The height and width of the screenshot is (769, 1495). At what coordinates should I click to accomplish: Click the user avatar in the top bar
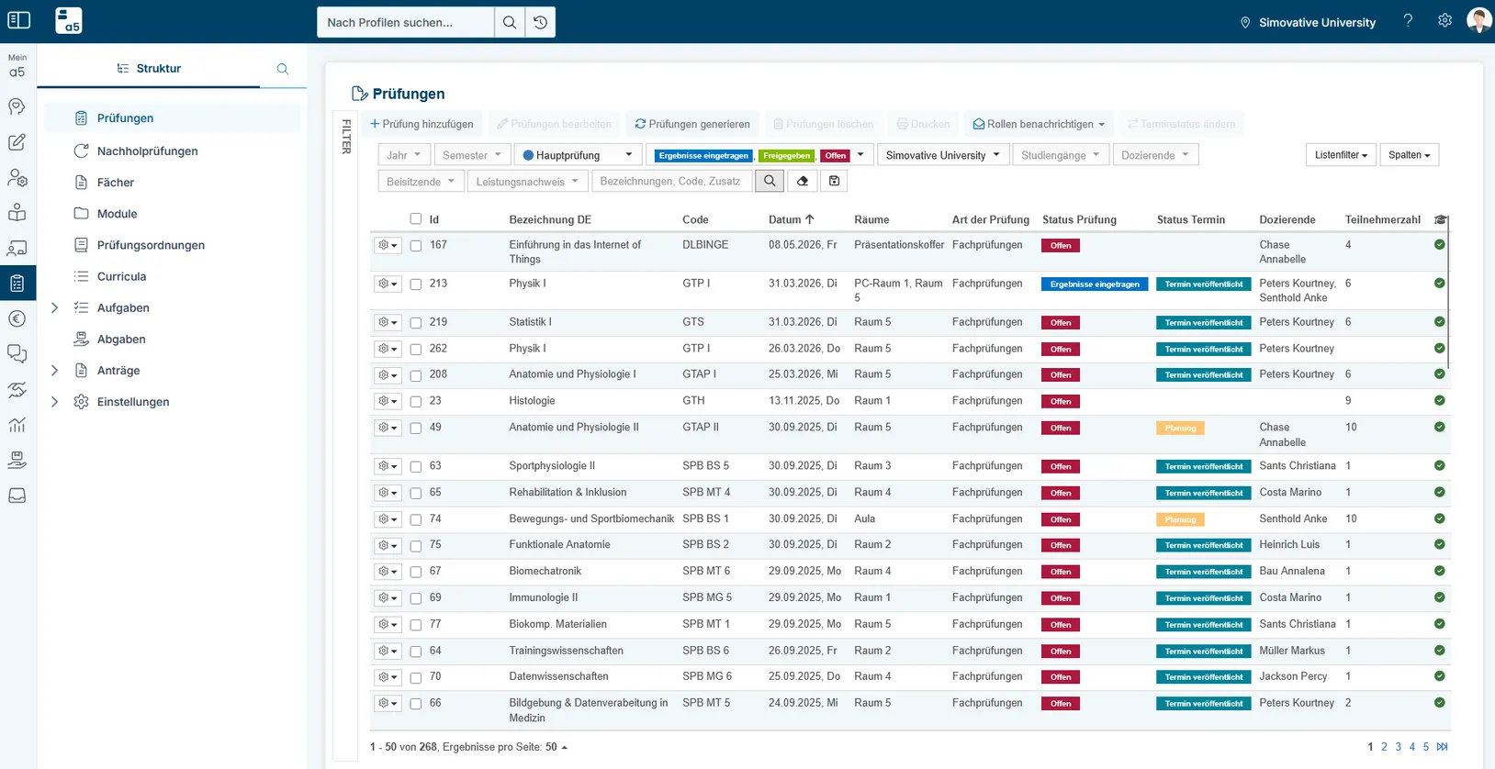pyautogui.click(x=1478, y=20)
